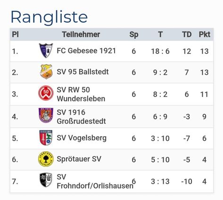This screenshot has width=223, height=200.
Task: Click the FC Gebesee 1921 club crest
Action: [x=46, y=51]
